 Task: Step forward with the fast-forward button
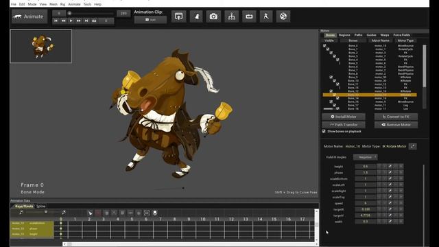point(79,21)
